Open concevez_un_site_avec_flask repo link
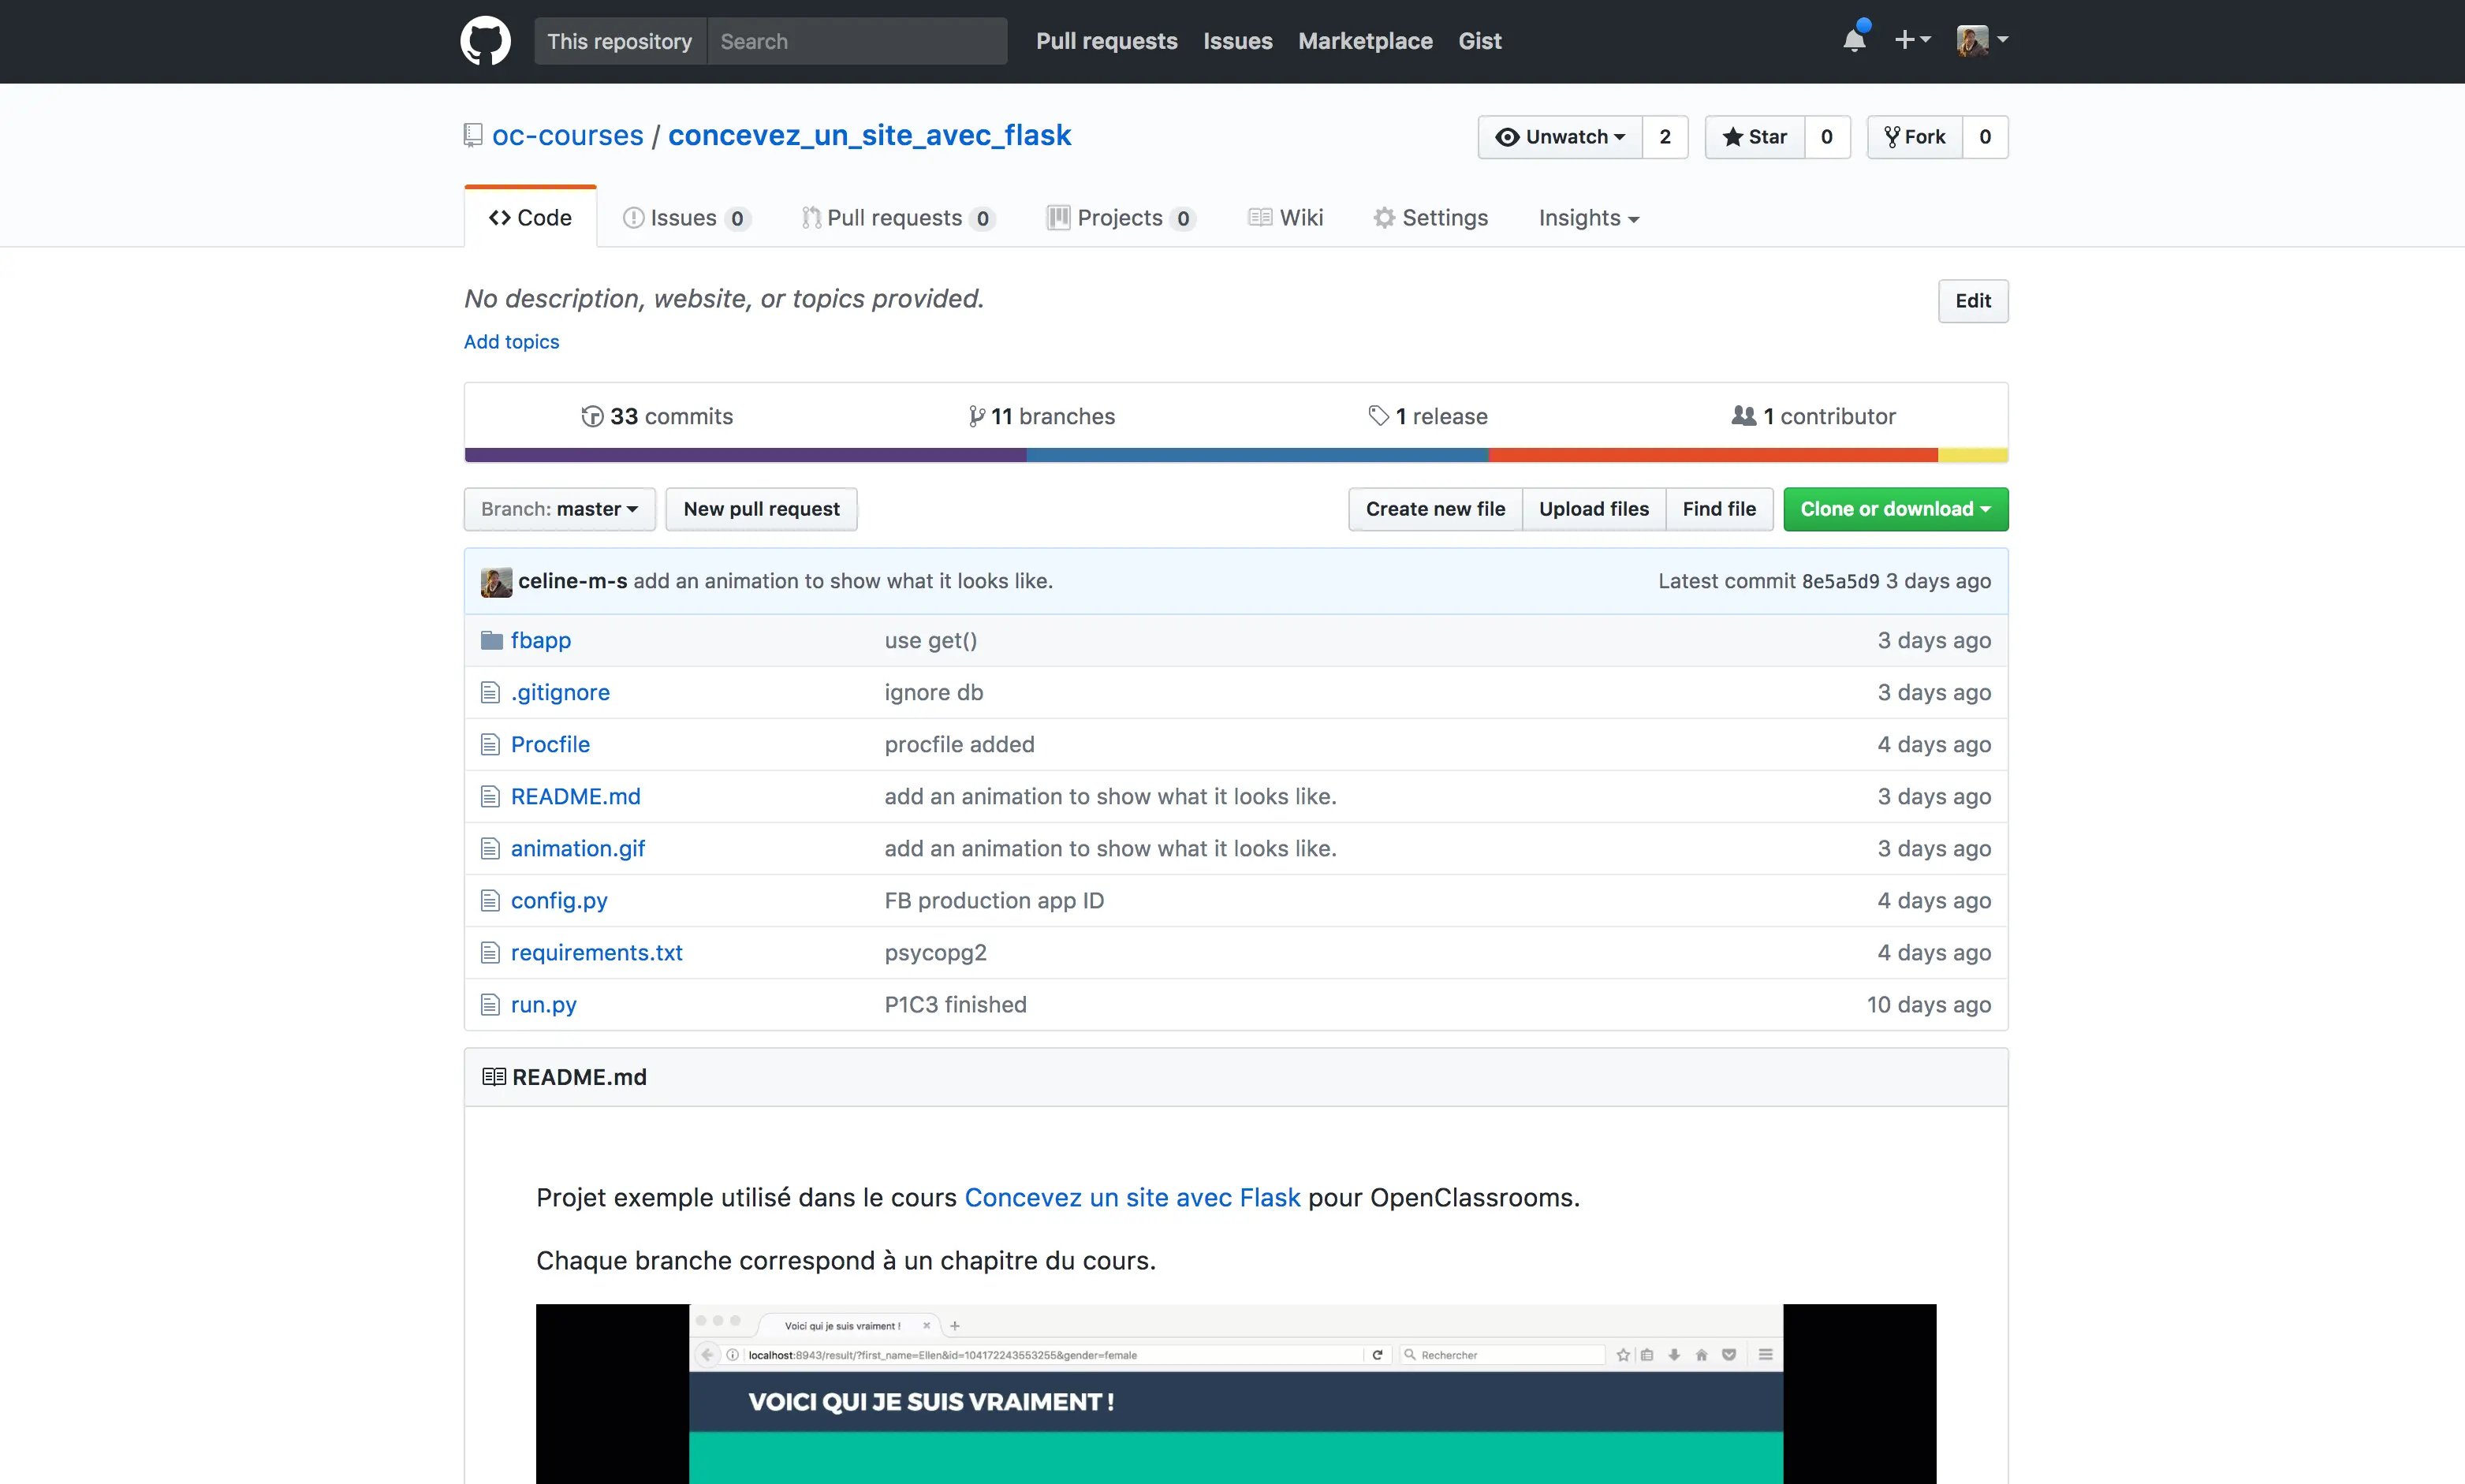Screen dimensions: 2465x1484 point(869,136)
